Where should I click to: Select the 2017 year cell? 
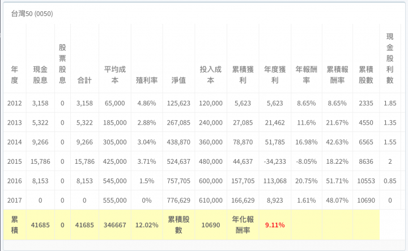click(x=15, y=200)
